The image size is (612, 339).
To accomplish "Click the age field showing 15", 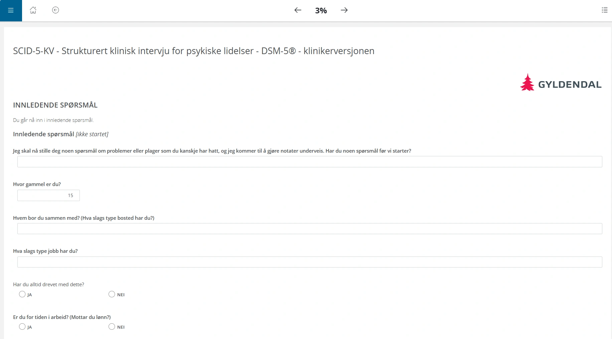I will point(48,195).
